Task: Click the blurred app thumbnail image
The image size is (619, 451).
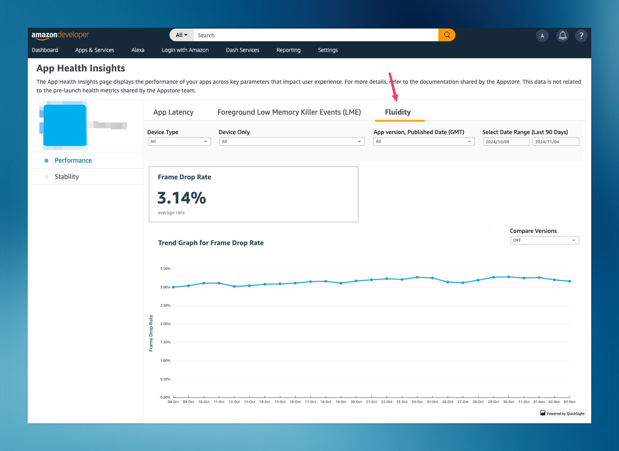Action: pyautogui.click(x=64, y=125)
